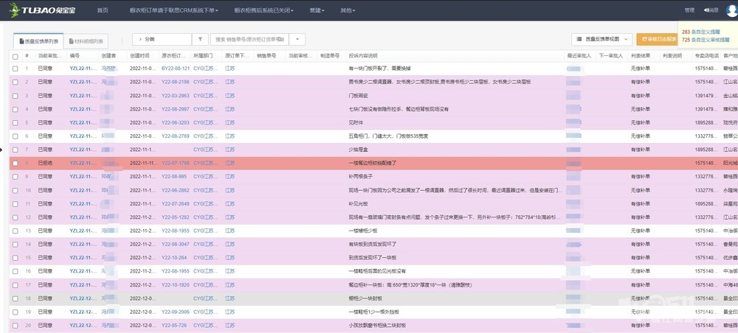Open the 消息 notification speaker icon
This screenshot has width=738, height=333.
click(x=706, y=10)
